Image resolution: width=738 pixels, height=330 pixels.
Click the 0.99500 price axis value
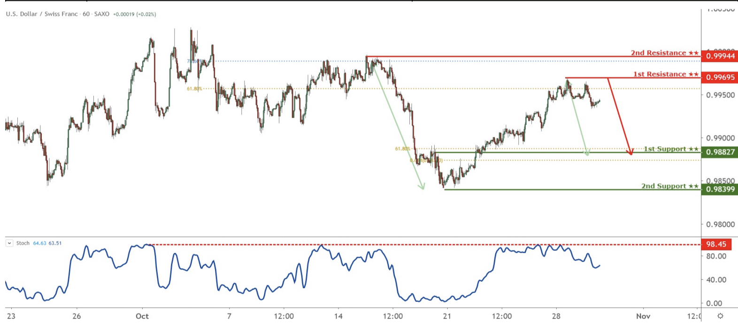click(721, 95)
